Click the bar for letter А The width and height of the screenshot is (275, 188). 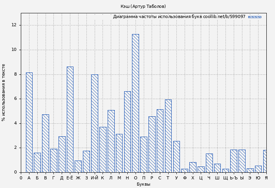29,122
